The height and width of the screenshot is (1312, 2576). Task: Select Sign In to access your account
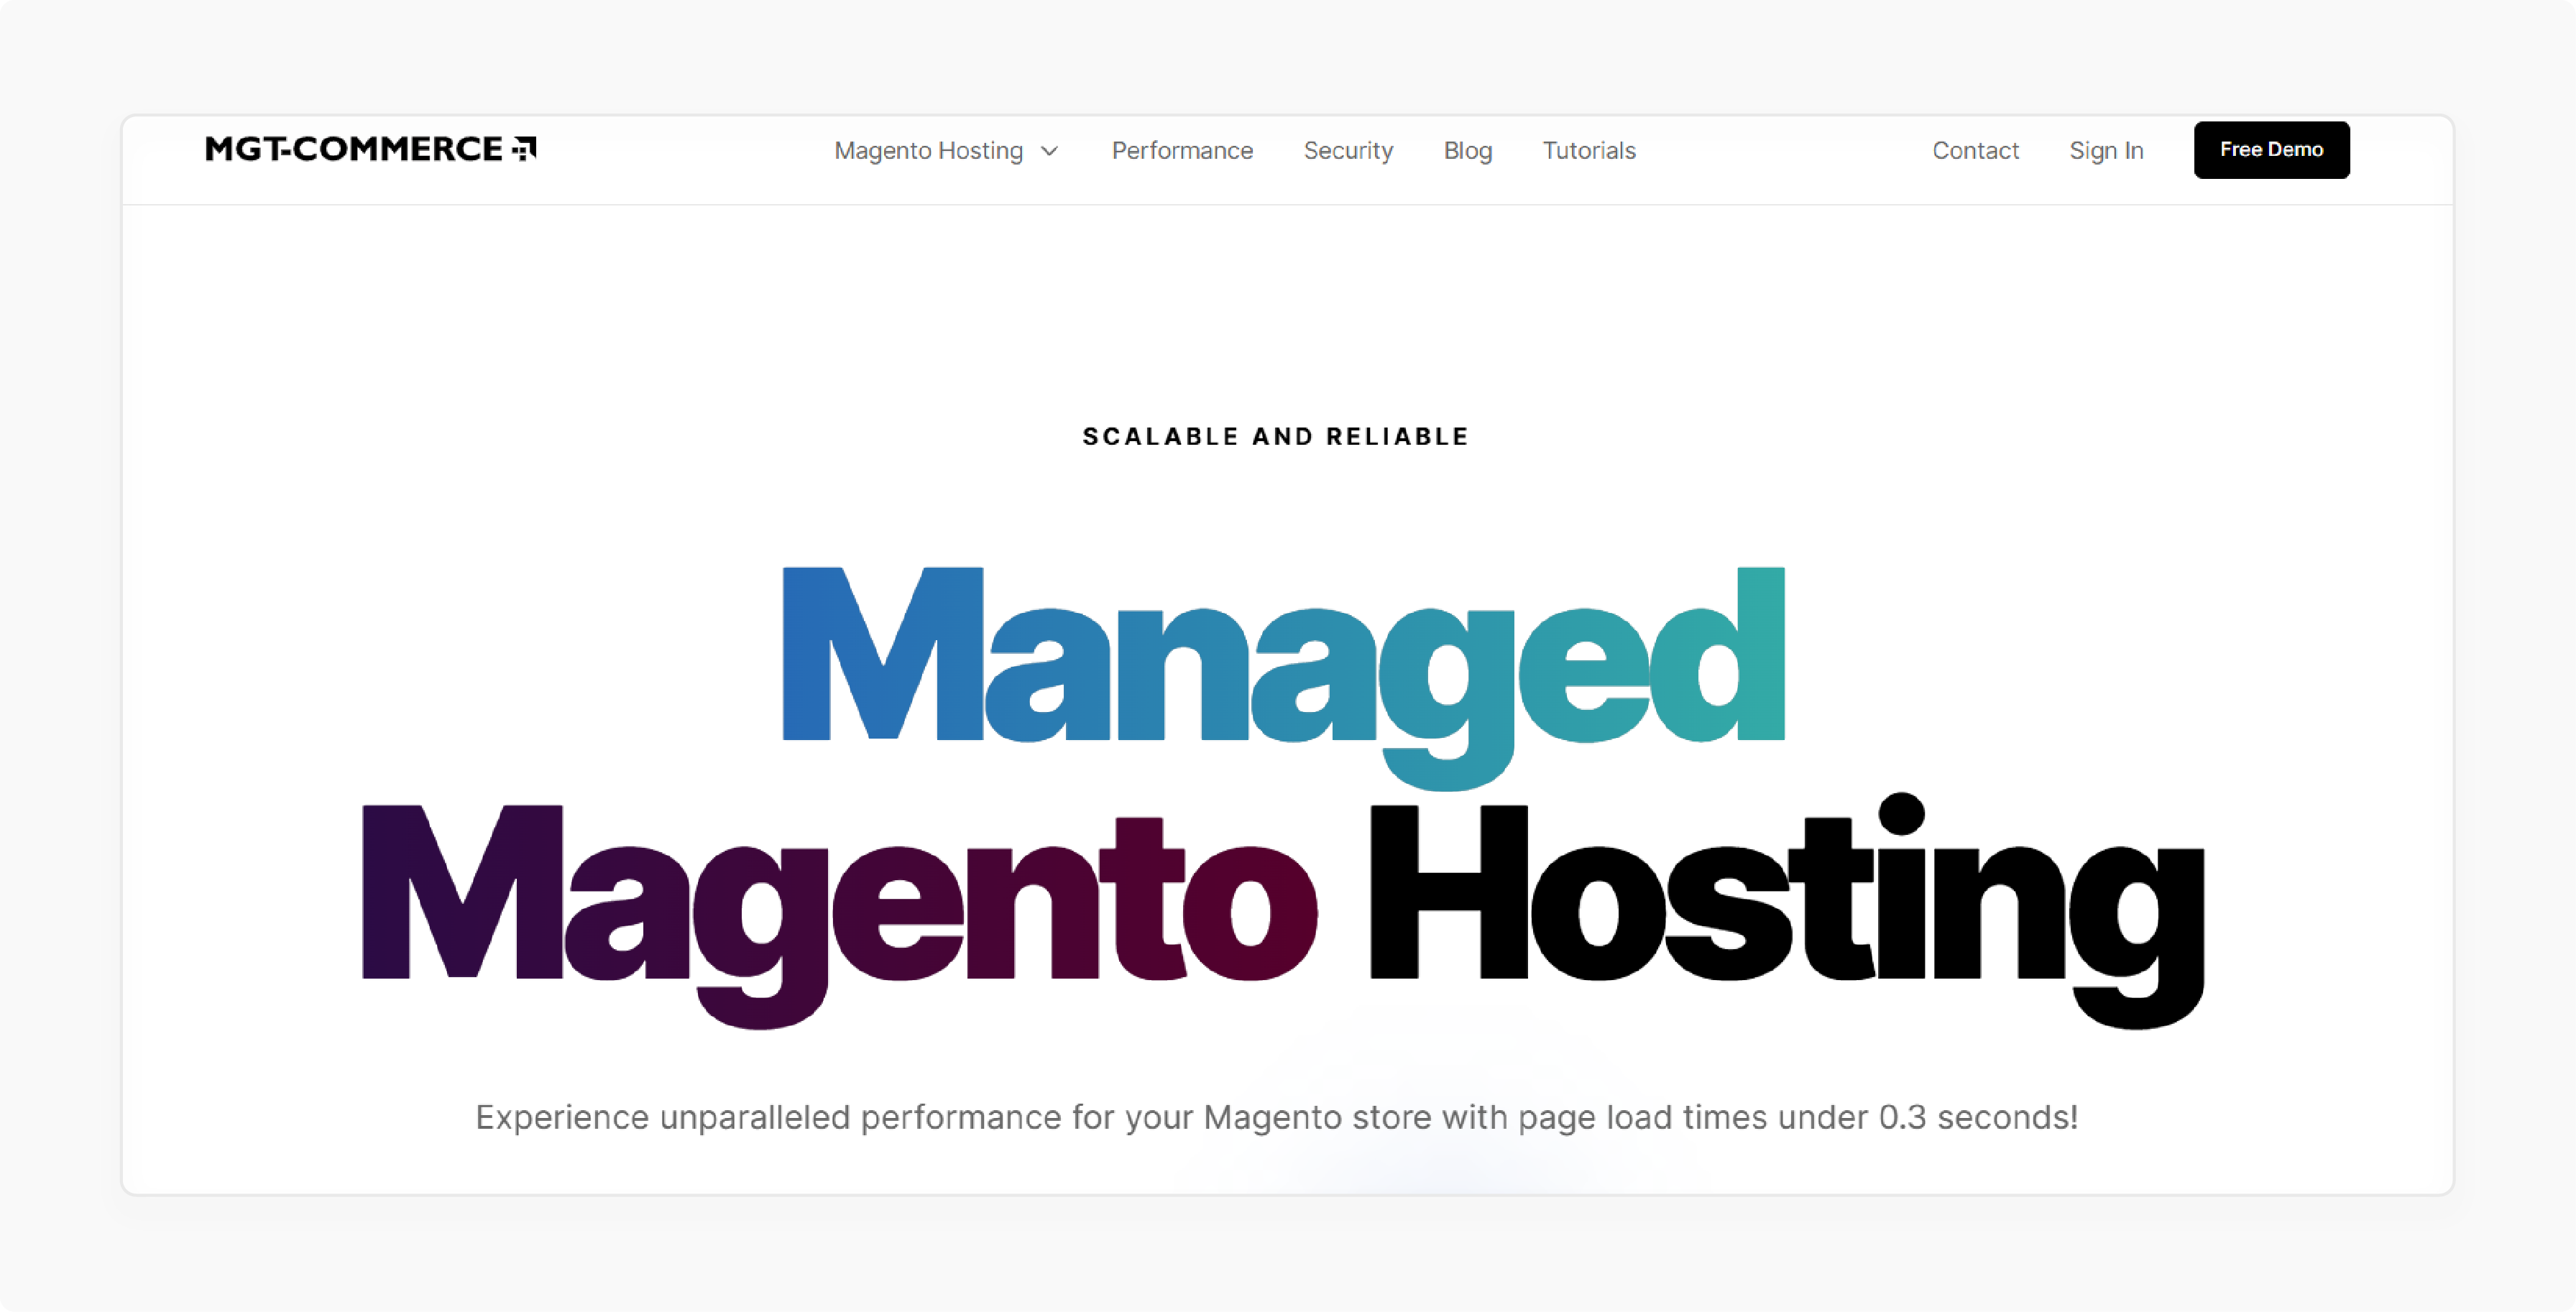point(2105,150)
